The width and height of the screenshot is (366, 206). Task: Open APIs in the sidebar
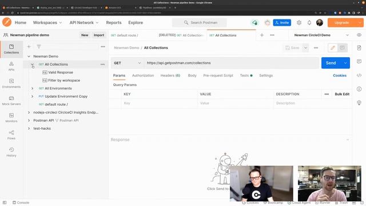[x=11, y=66]
